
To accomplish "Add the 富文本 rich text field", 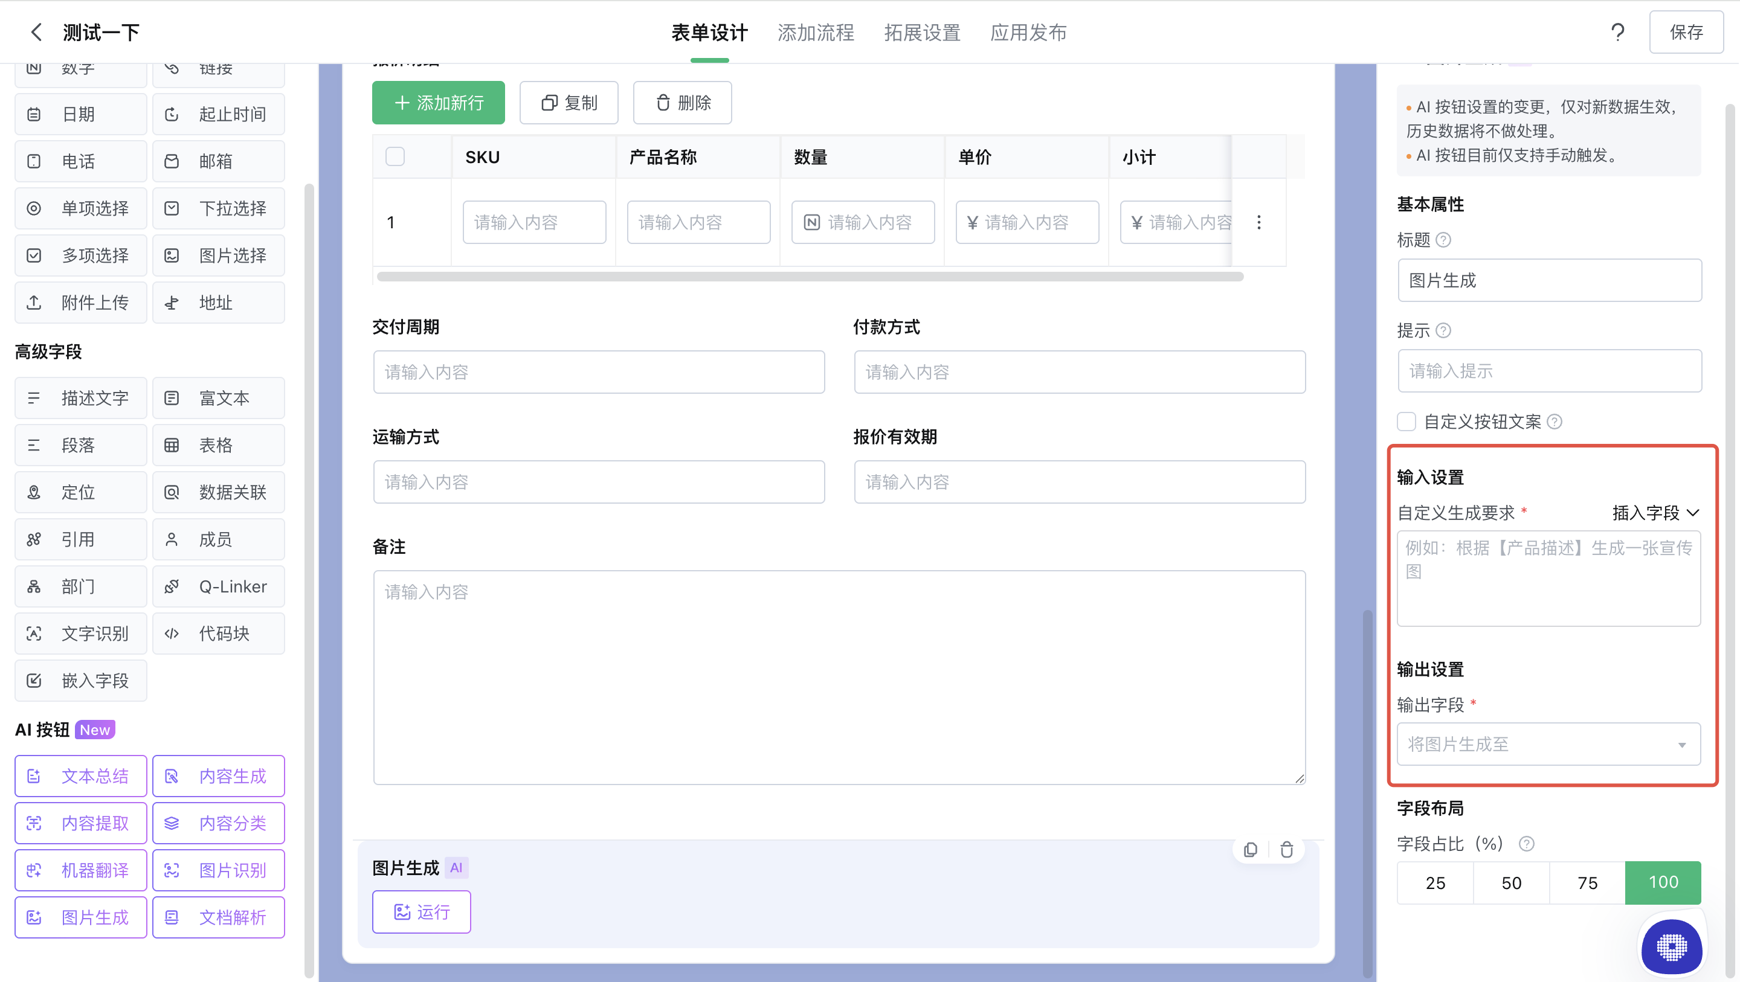I will pyautogui.click(x=218, y=398).
